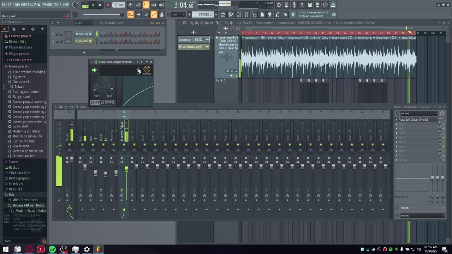This screenshot has height=254, width=452.
Task: Open mixer input (none) dropdown
Action: coord(419,113)
